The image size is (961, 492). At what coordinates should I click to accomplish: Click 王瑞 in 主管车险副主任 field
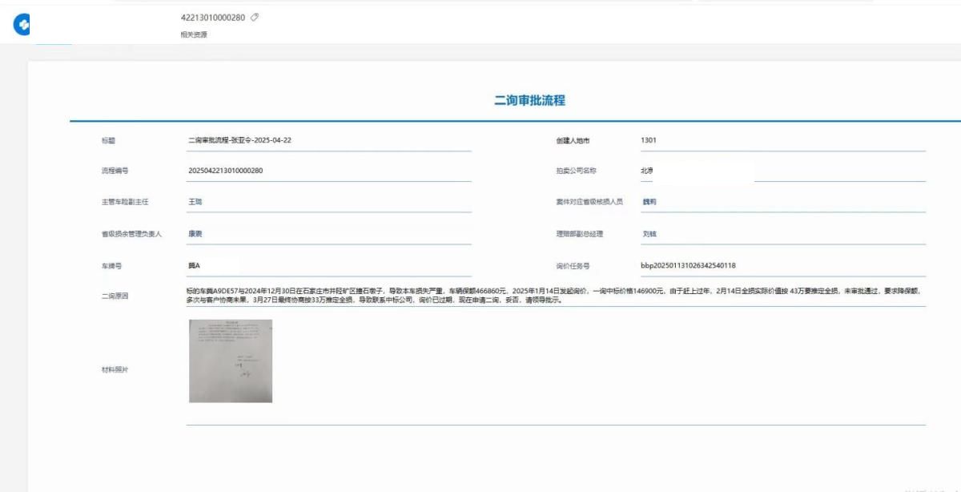coord(195,202)
